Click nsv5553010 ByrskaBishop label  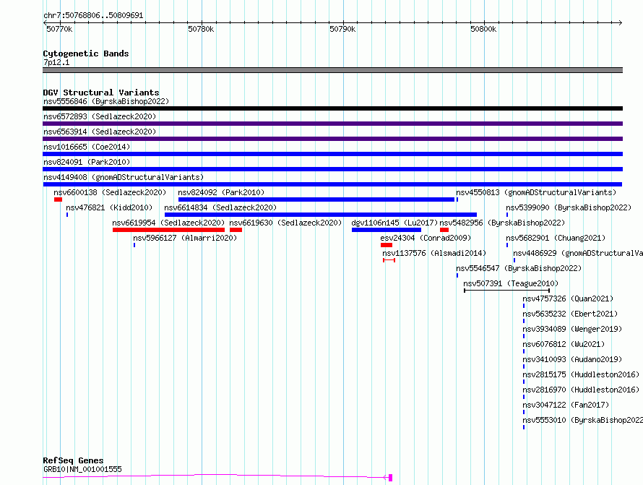(583, 420)
